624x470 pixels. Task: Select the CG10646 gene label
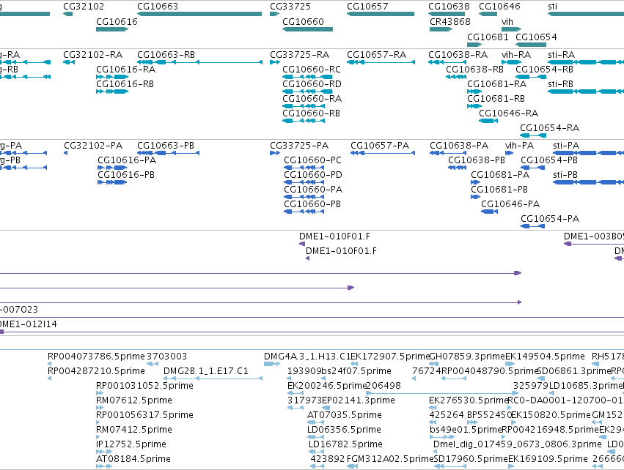coord(499,7)
